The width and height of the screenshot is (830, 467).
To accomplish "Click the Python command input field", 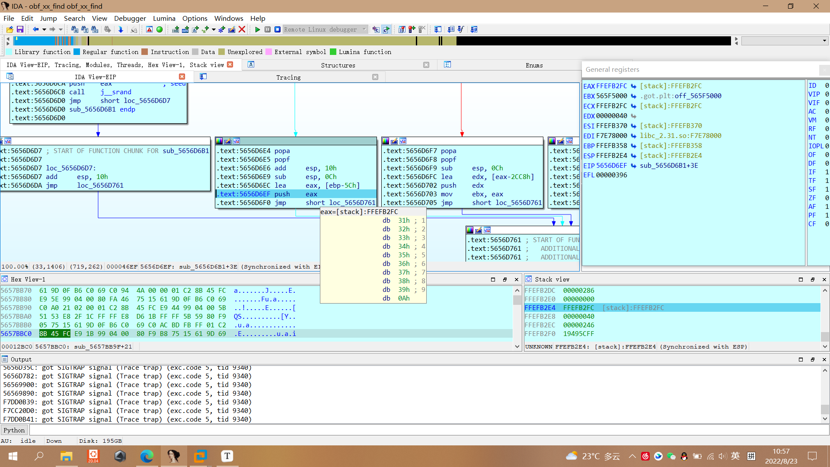I will pyautogui.click(x=429, y=430).
